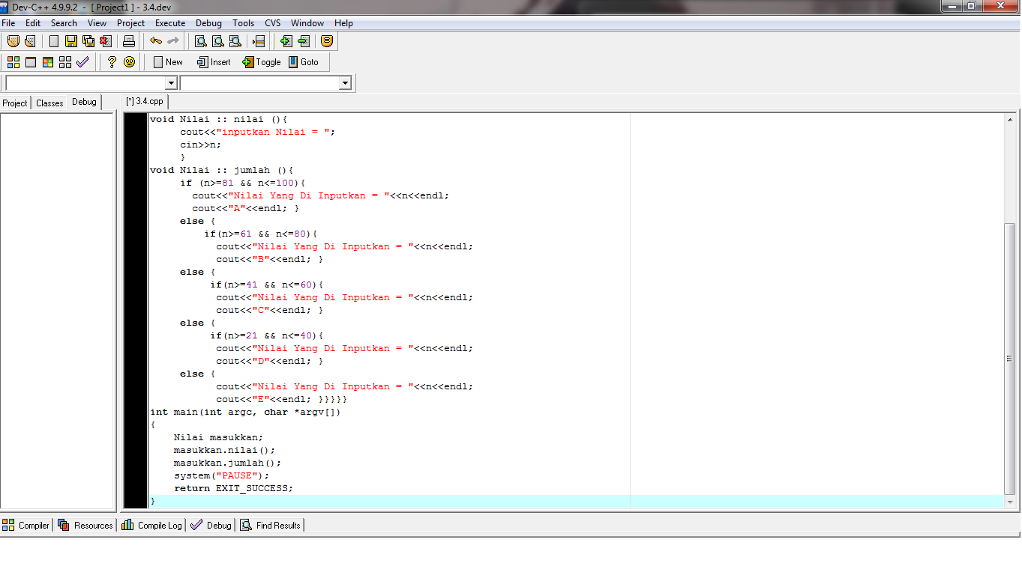Image resolution: width=1022 pixels, height=578 pixels.
Task: Print the file with the printer icon
Action: [129, 41]
